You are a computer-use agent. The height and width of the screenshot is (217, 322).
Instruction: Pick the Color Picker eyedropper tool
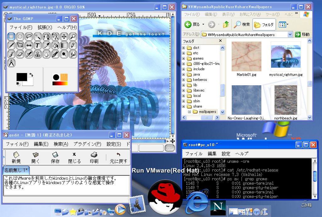pyautogui.click(x=47, y=45)
